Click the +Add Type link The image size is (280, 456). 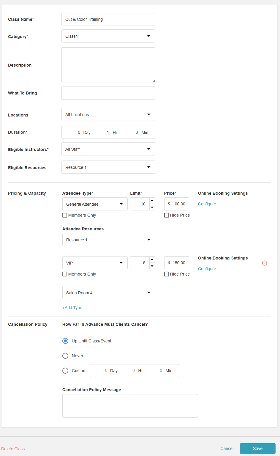pyautogui.click(x=72, y=308)
